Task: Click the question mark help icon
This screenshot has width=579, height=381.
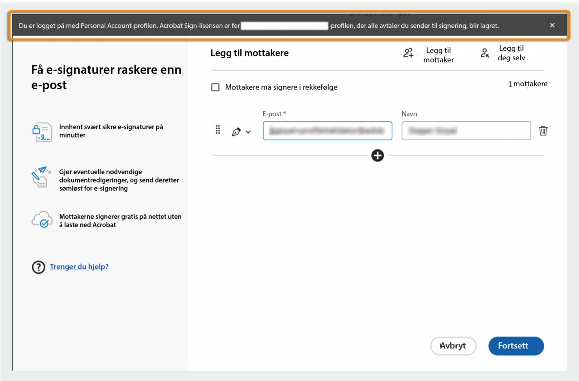Action: pos(38,267)
